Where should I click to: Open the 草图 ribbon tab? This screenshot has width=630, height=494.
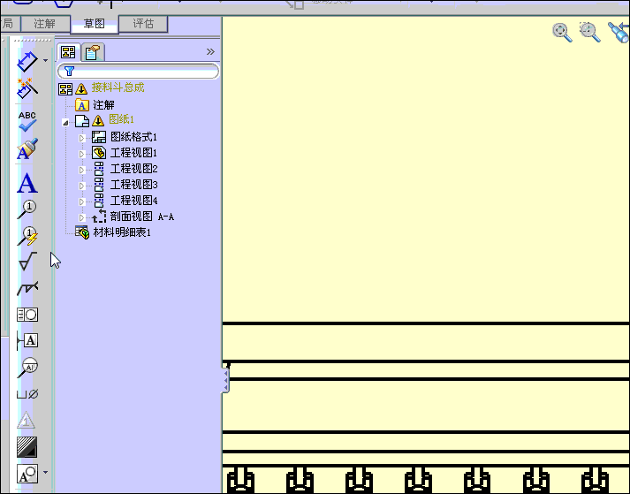point(95,24)
